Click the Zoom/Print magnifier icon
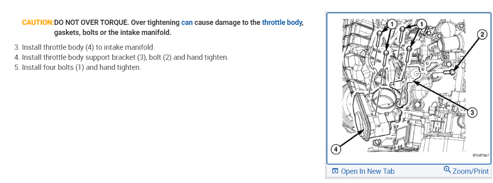The image size is (493, 183). [x=447, y=170]
